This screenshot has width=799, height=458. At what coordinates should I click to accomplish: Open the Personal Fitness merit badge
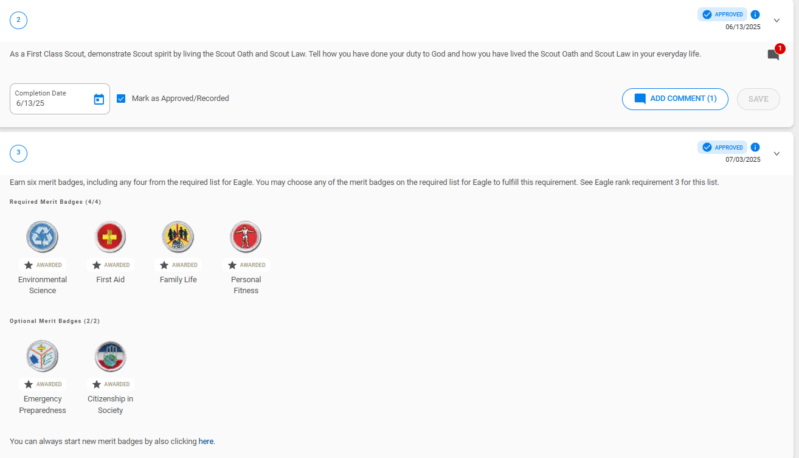pos(246,237)
